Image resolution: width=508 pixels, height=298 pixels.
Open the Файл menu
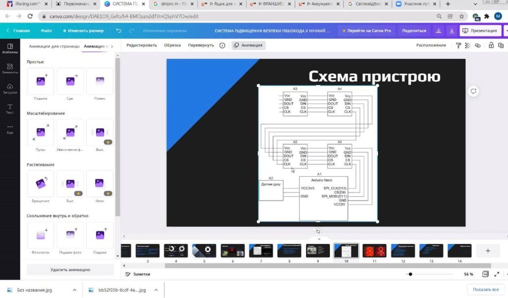tap(46, 31)
